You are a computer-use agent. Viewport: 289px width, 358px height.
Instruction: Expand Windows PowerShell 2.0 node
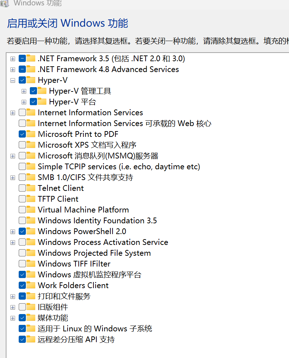pos(13,232)
